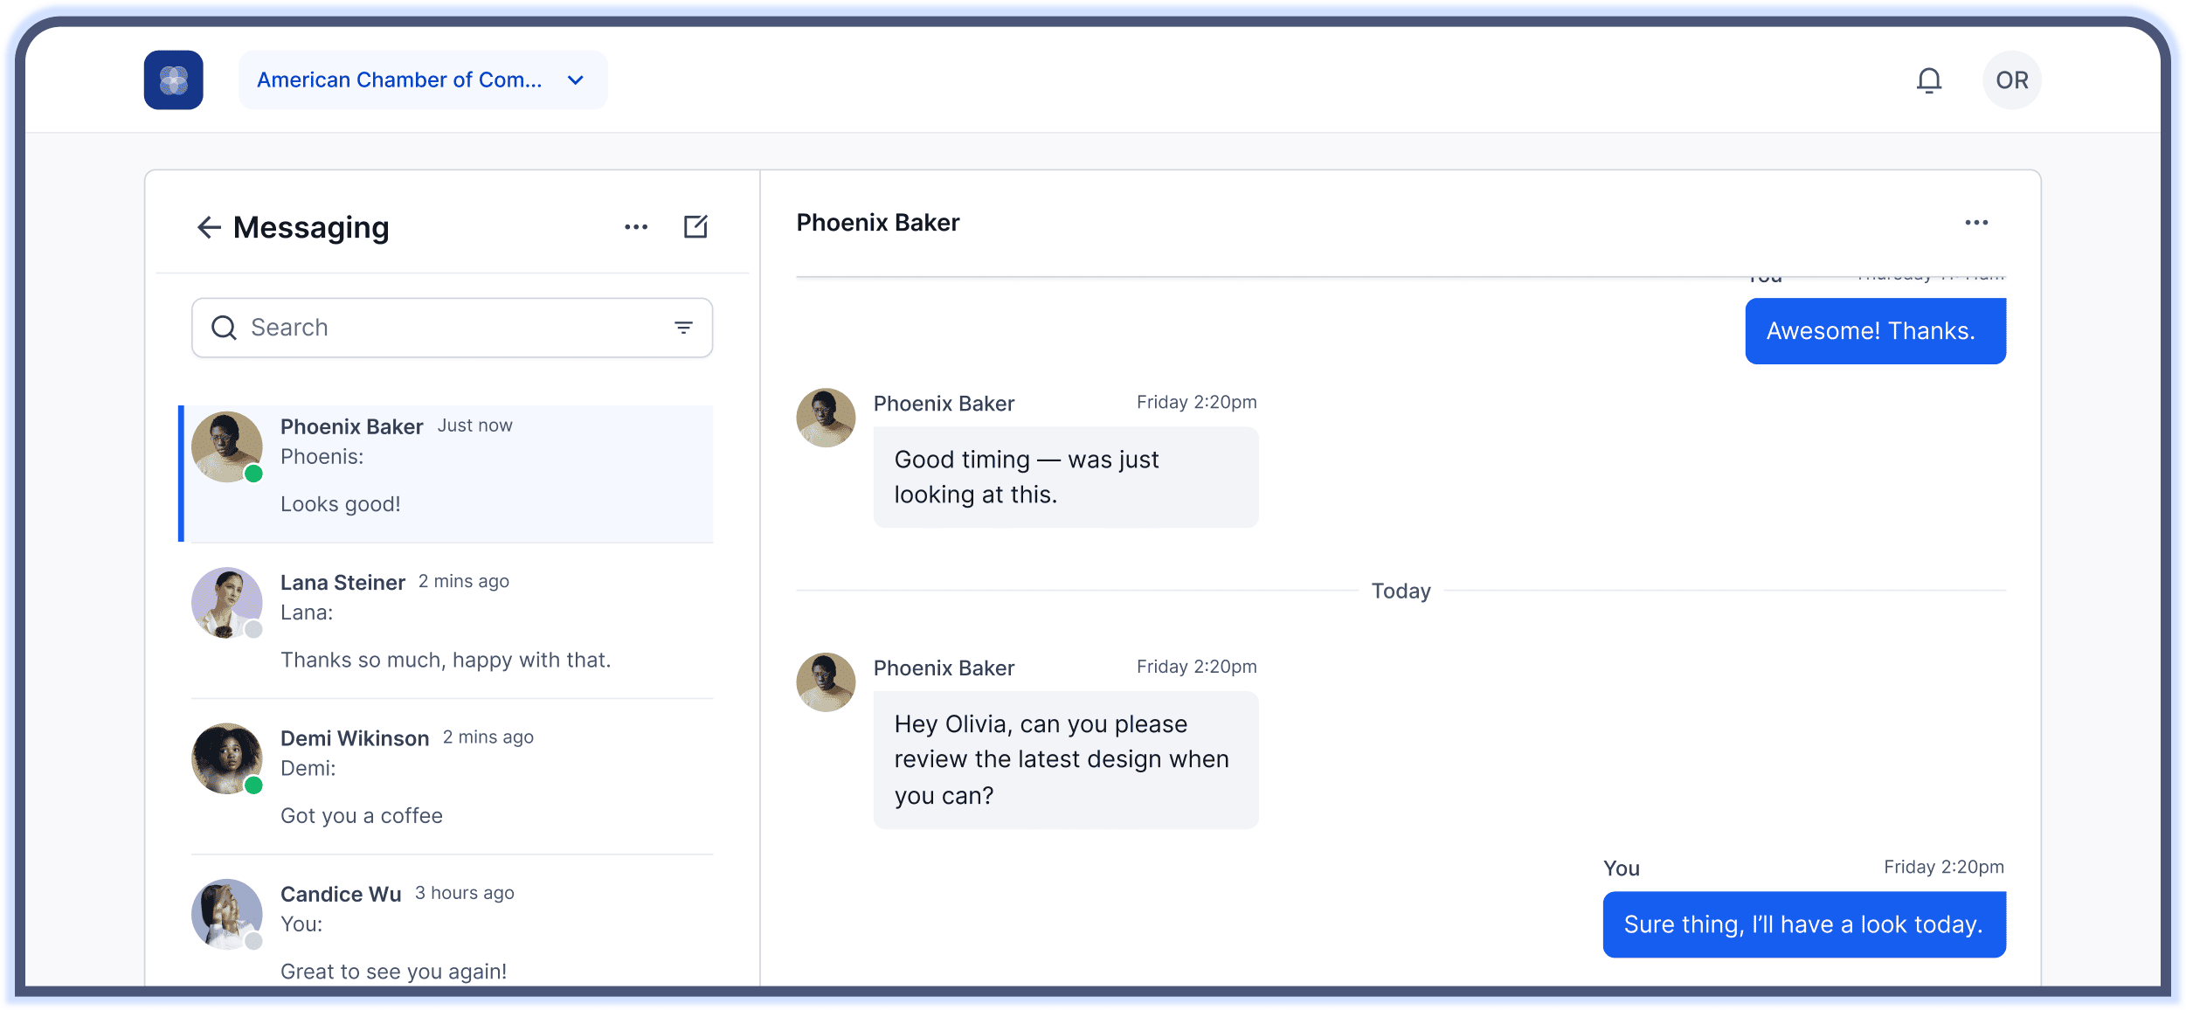Open the American Chamber workspace dropdown

pyautogui.click(x=422, y=80)
